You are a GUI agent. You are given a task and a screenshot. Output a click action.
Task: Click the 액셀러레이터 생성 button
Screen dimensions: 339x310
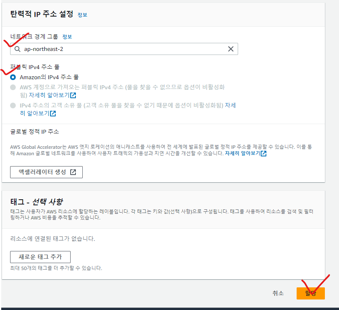click(x=46, y=172)
